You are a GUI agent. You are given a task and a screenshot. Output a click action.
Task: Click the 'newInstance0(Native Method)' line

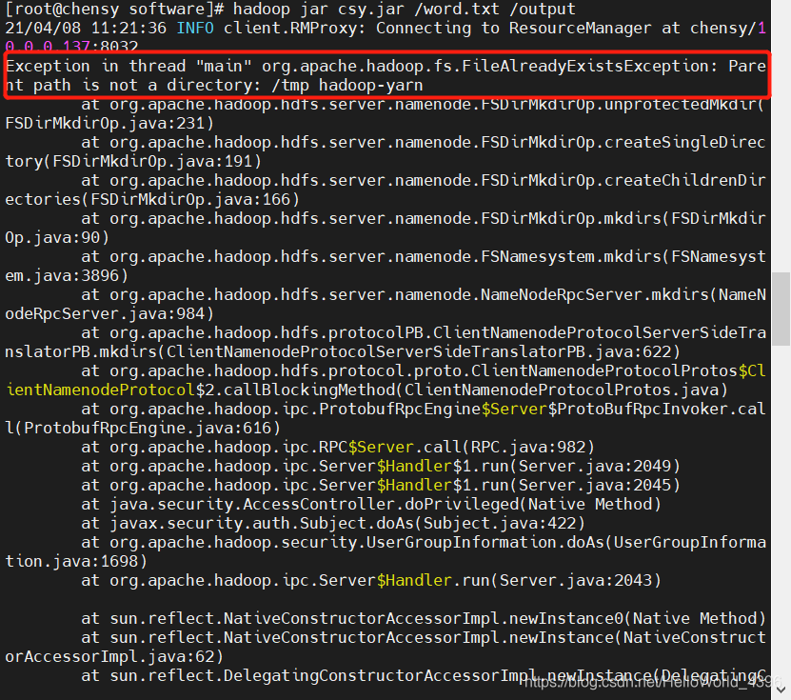(x=424, y=619)
